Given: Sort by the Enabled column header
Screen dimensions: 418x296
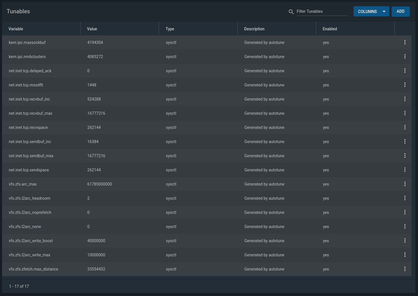Looking at the screenshot, I should (x=330, y=29).
